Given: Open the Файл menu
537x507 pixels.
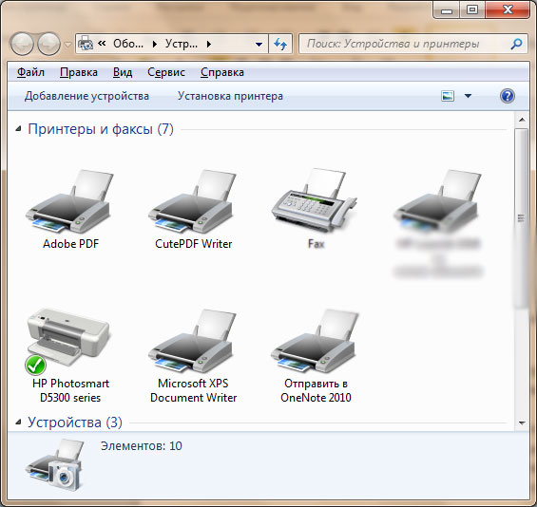Looking at the screenshot, I should tap(30, 72).
